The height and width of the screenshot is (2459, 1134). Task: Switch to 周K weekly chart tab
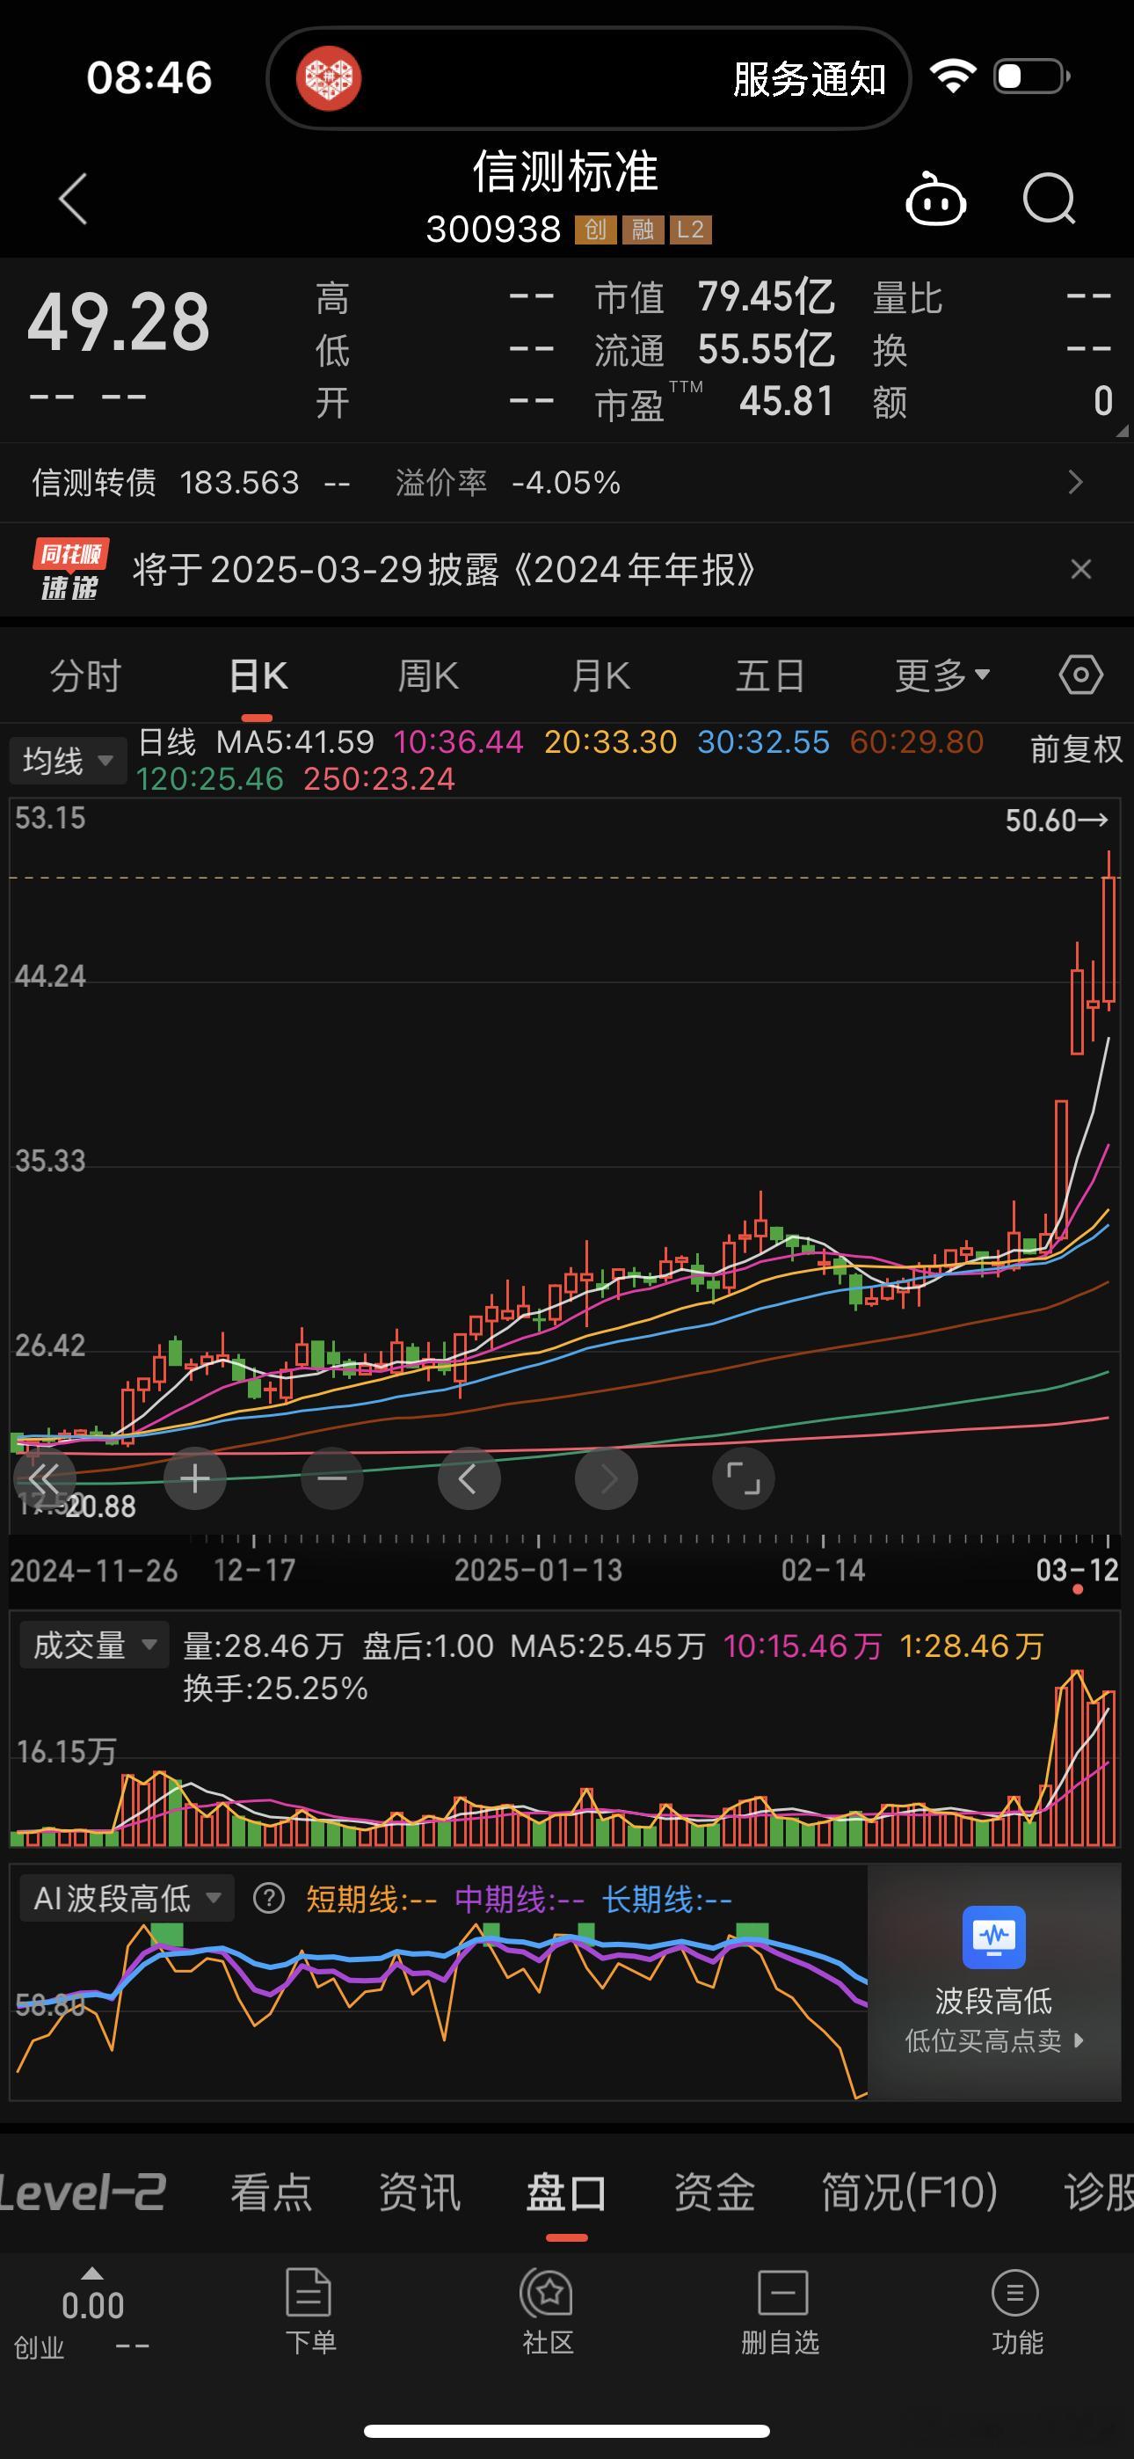coord(427,675)
